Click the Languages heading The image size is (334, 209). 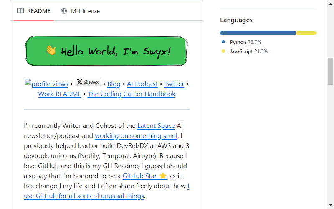coord(236,20)
